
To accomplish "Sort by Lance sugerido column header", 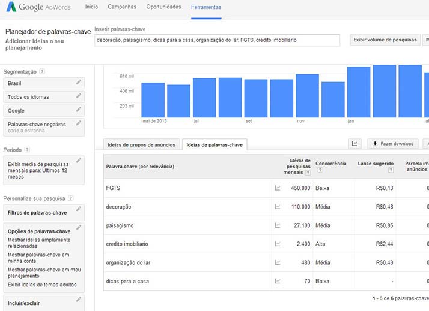I will [x=376, y=164].
